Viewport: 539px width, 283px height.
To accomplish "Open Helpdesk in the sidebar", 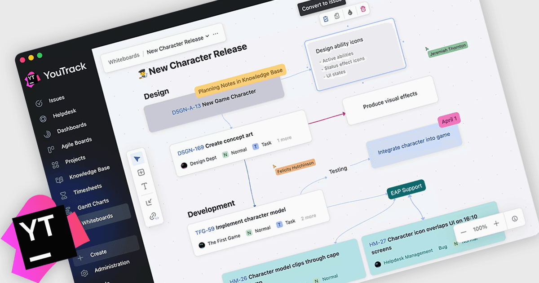I will tap(59, 115).
